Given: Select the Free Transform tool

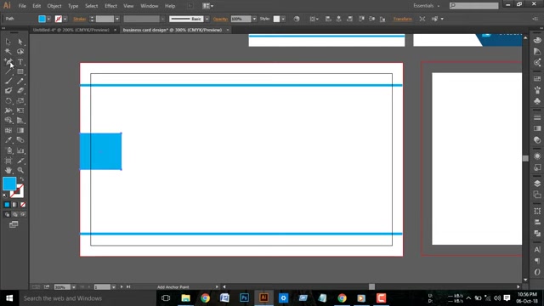Looking at the screenshot, I should point(20,110).
